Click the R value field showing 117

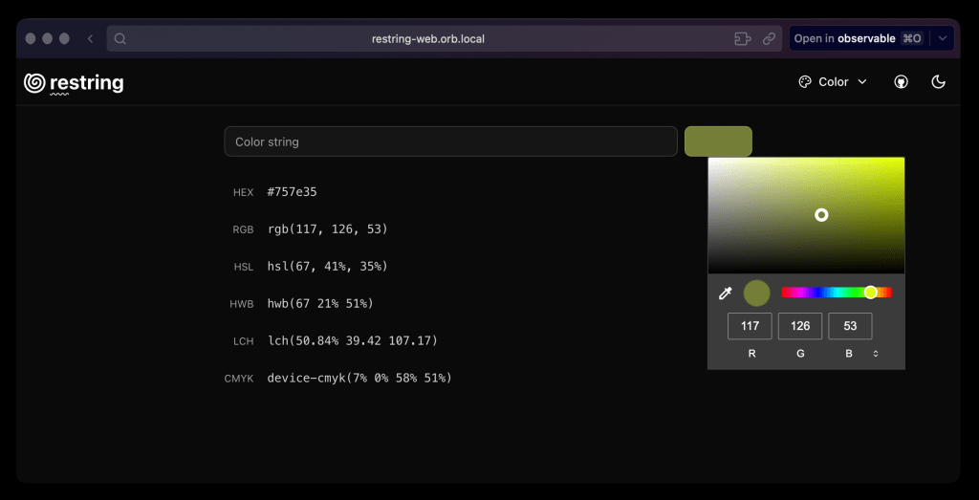tap(750, 326)
